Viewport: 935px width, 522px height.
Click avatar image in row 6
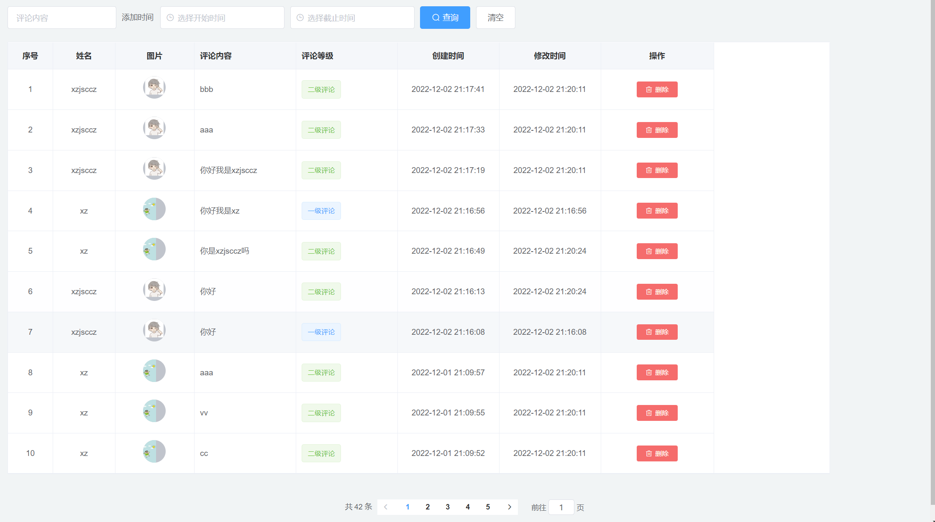pos(154,290)
